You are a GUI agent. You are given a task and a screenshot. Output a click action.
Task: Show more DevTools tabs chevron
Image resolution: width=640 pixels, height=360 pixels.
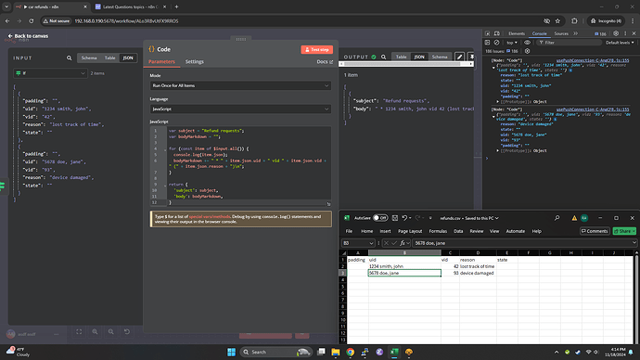click(x=575, y=33)
